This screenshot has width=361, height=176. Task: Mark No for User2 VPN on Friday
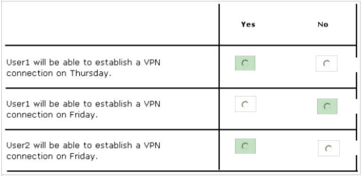[329, 148]
